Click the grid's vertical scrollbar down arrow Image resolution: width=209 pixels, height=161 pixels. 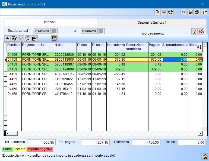pyautogui.click(x=205, y=129)
